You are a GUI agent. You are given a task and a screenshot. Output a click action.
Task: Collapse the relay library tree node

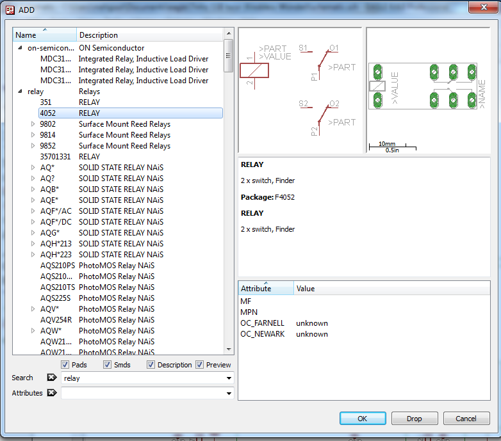coord(20,92)
